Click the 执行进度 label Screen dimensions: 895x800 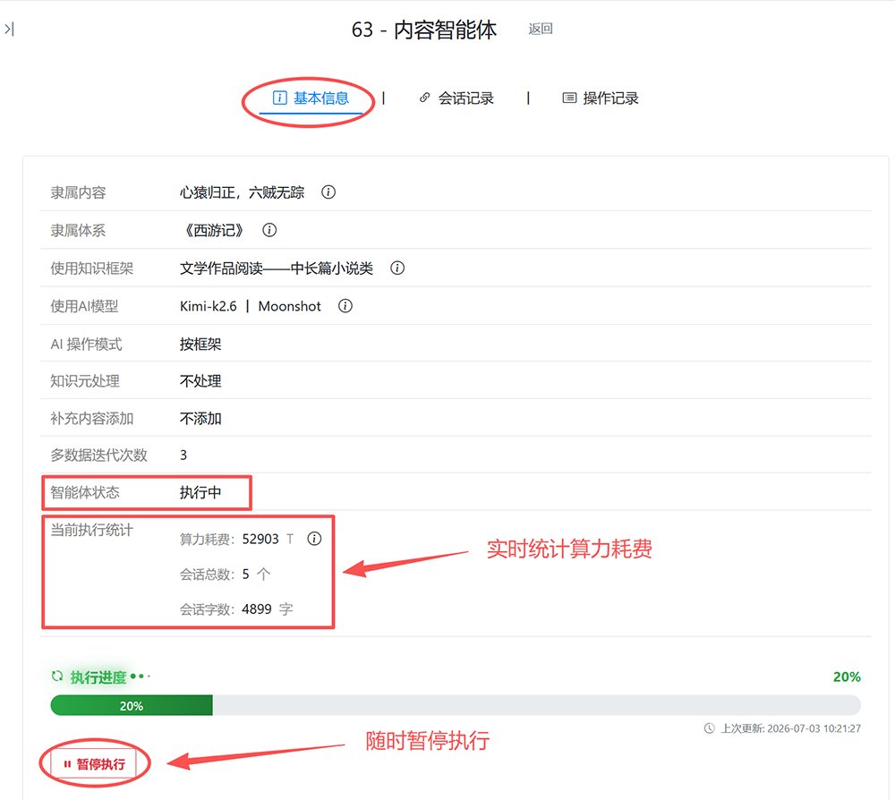98,677
